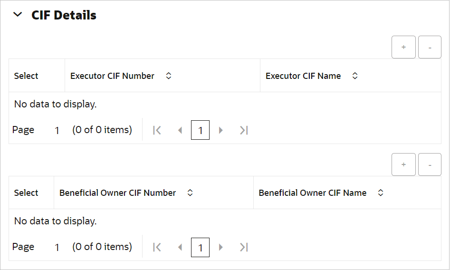Sort by Executor CIF Number

[168, 76]
